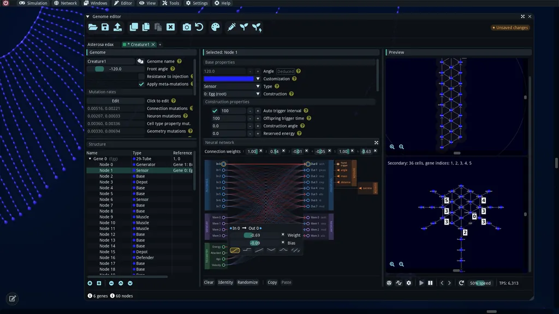Screen dimensions: 559x314
Task: Select the step activation function icon
Action: coord(247,250)
